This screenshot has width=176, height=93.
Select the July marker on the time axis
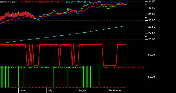[x=50, y=90]
